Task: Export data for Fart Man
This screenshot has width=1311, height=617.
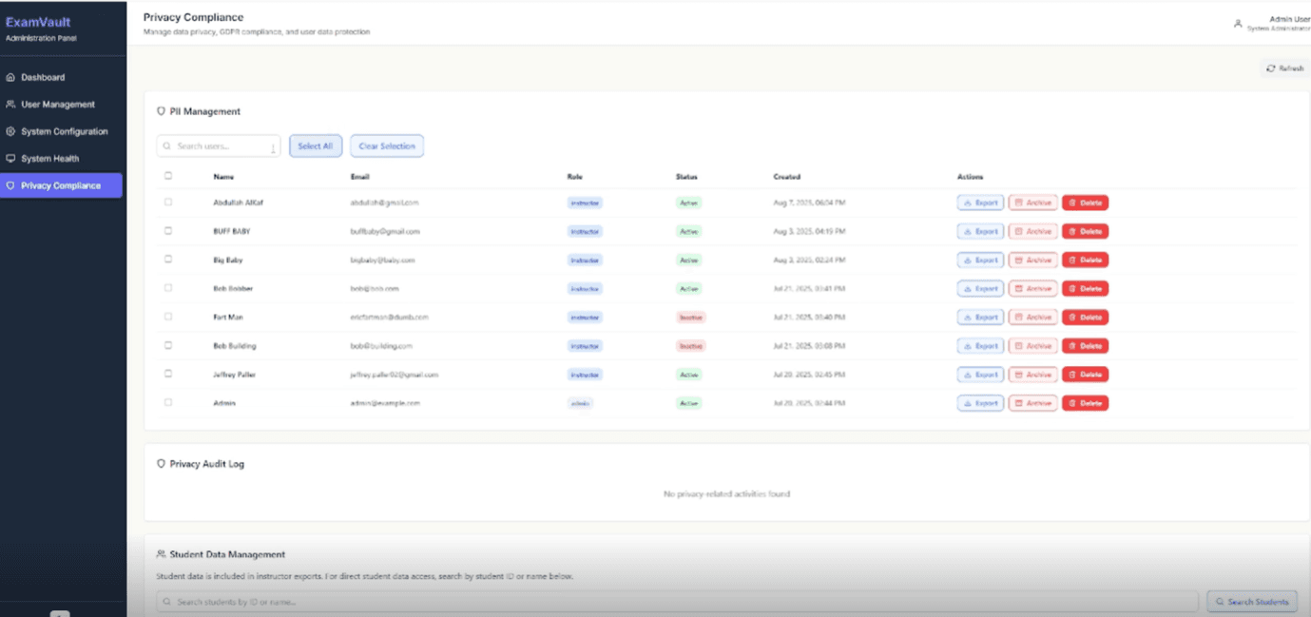Action: click(980, 318)
